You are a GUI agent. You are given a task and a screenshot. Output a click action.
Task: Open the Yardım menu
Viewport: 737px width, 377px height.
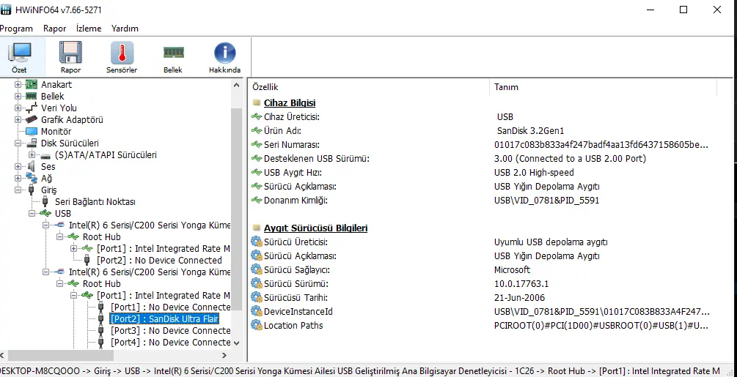(x=125, y=28)
